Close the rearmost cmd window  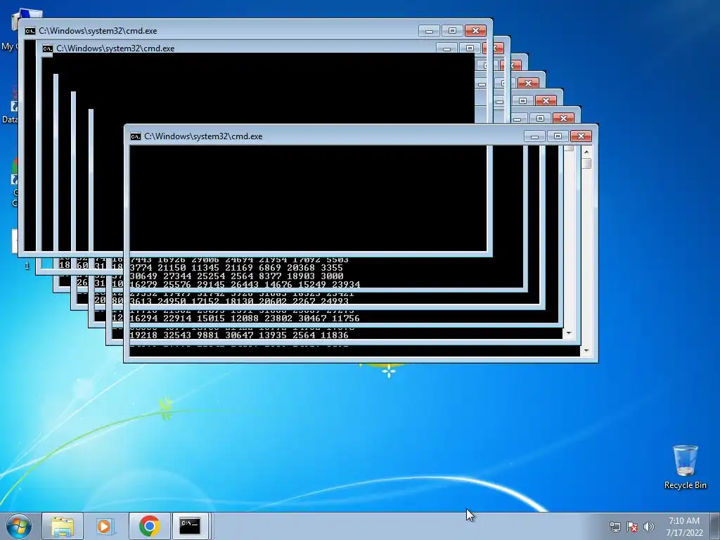(475, 31)
